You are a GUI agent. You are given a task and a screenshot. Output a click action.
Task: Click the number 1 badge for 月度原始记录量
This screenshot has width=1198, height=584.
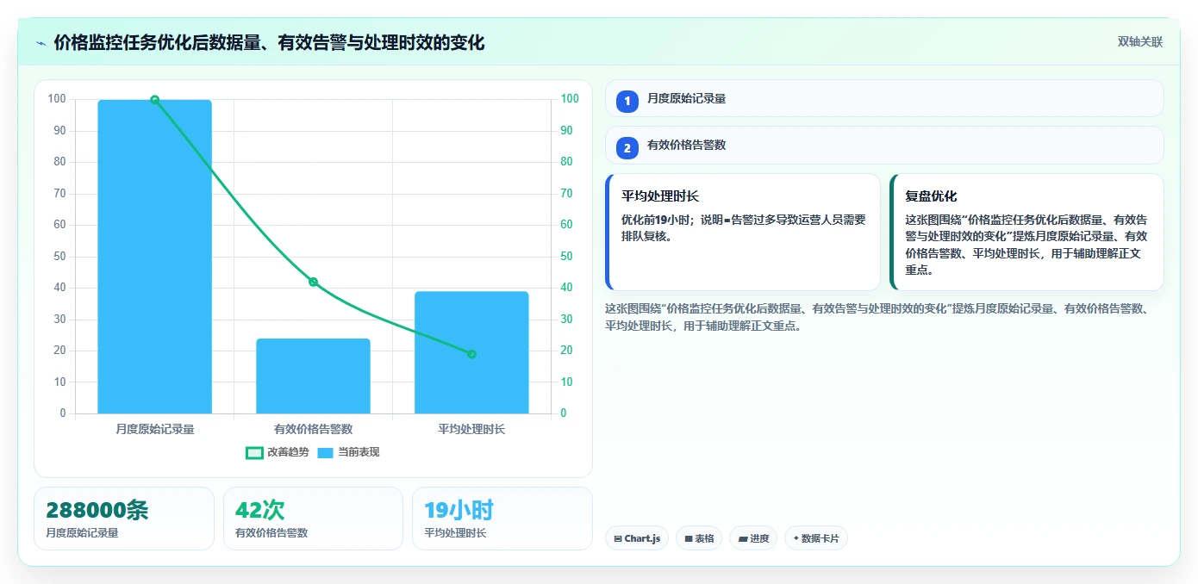(x=627, y=101)
